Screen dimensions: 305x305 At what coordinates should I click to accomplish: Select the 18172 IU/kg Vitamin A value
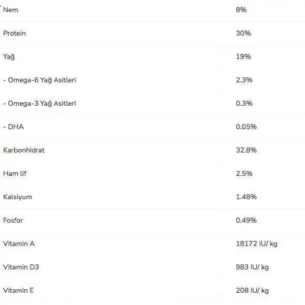[x=256, y=243]
